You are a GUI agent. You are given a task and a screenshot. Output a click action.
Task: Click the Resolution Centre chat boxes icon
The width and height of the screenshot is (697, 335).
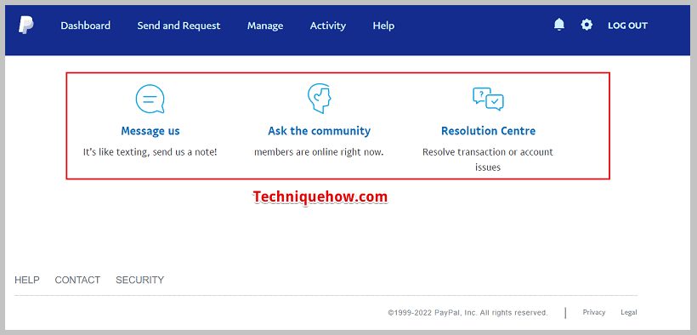(488, 99)
